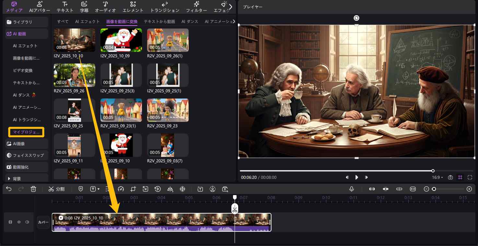Take a snapshot with the camera icon
The image size is (478, 246).
point(450,177)
